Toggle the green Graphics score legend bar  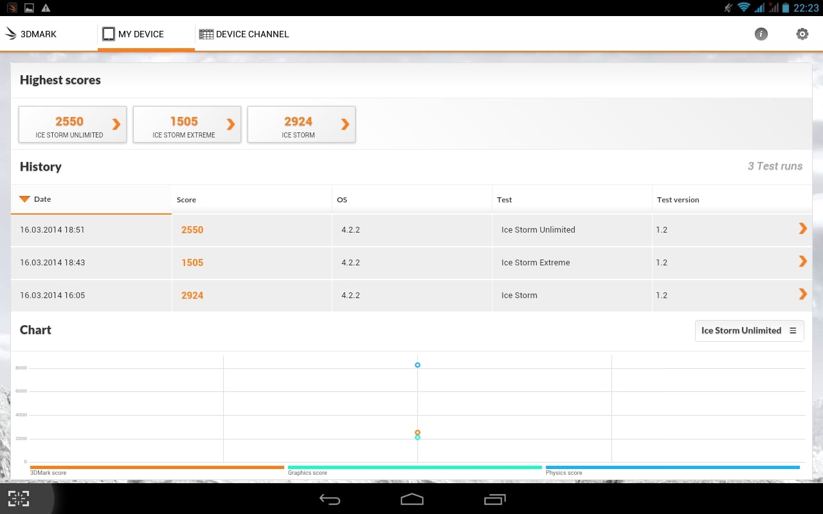[415, 468]
